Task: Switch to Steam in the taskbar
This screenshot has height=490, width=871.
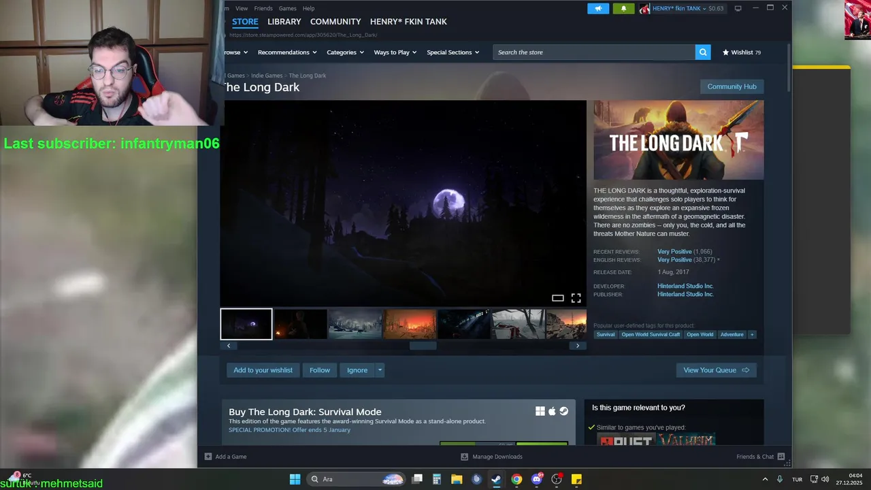Action: 496,479
